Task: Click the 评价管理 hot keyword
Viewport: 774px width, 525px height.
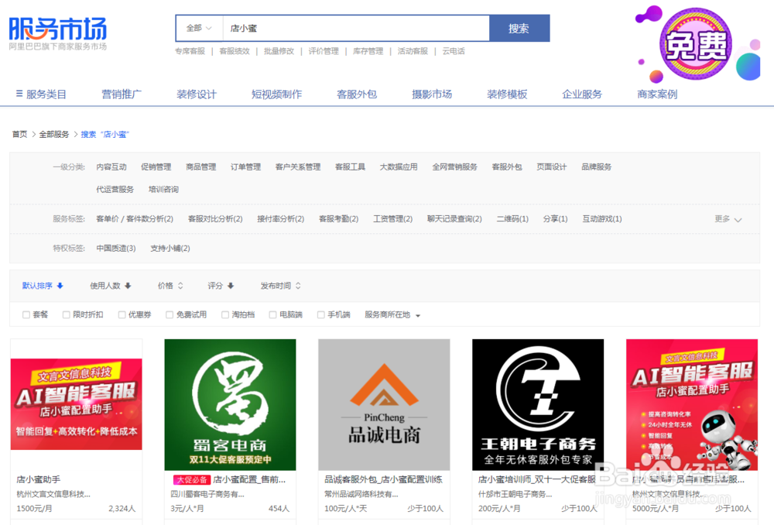Action: (x=324, y=51)
